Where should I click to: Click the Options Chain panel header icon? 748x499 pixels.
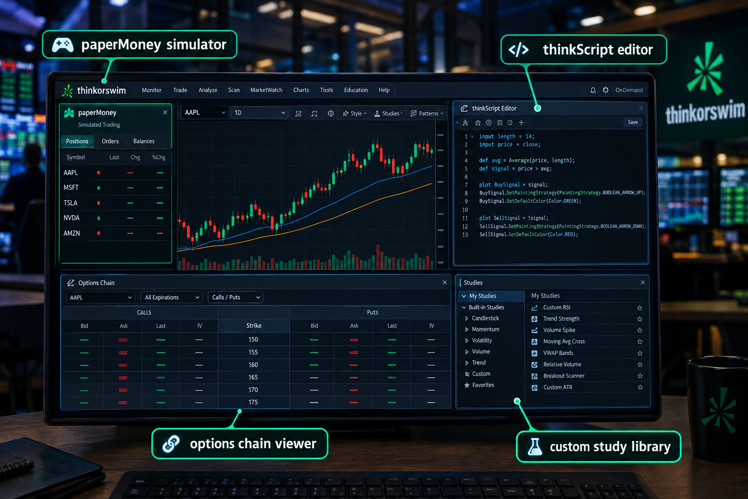[x=71, y=283]
